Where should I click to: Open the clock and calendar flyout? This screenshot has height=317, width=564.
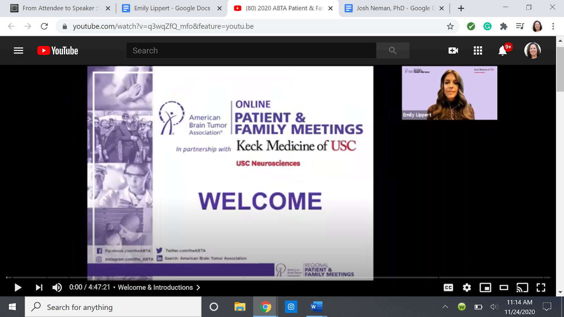(x=520, y=307)
